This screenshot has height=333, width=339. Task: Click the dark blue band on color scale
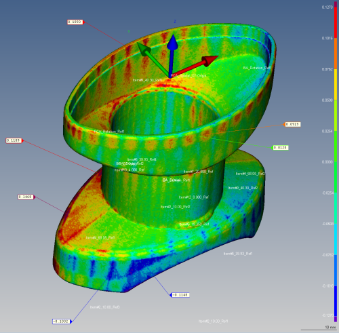336,301
